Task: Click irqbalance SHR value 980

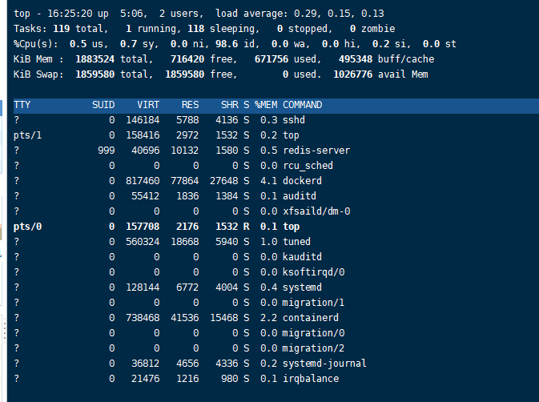Action: [230, 379]
